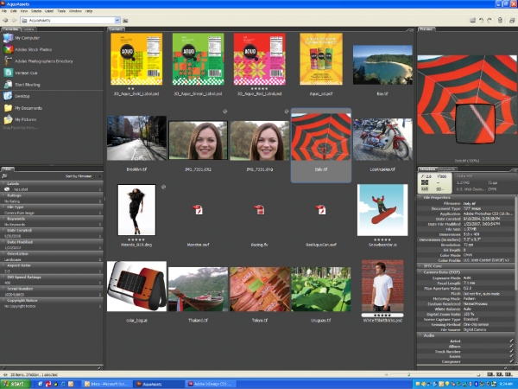
Task: Click the Delete item trash icon
Action: pos(499,19)
